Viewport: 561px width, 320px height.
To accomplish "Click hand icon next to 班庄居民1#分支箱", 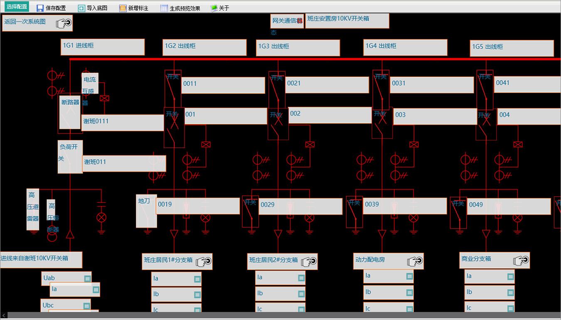I will [x=204, y=261].
